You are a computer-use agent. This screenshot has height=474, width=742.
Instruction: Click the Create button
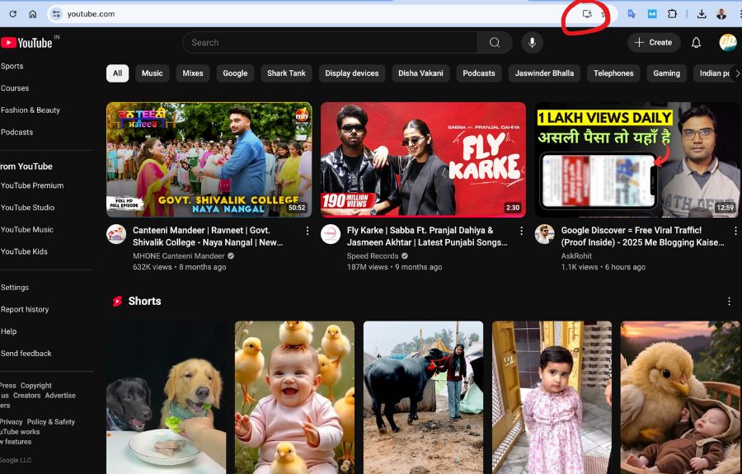(x=654, y=43)
